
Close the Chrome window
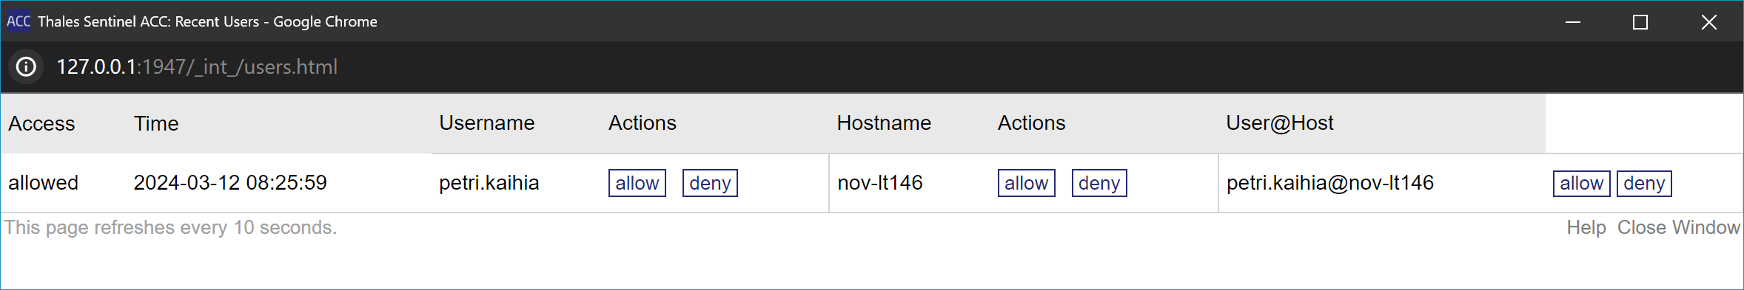(x=1708, y=22)
